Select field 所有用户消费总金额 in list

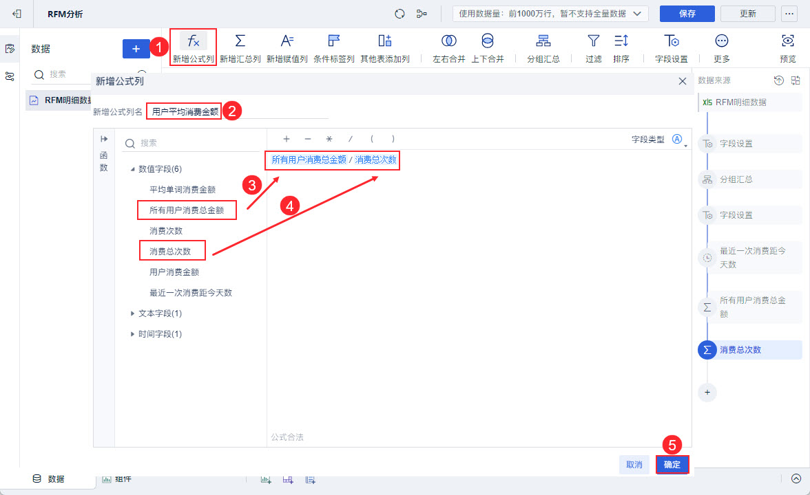tap(187, 210)
